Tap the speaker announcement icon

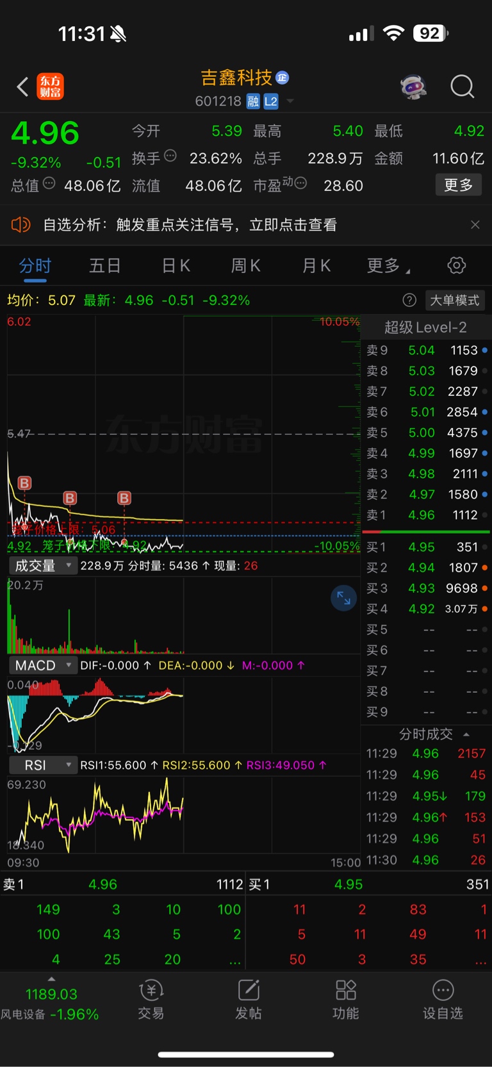[21, 225]
